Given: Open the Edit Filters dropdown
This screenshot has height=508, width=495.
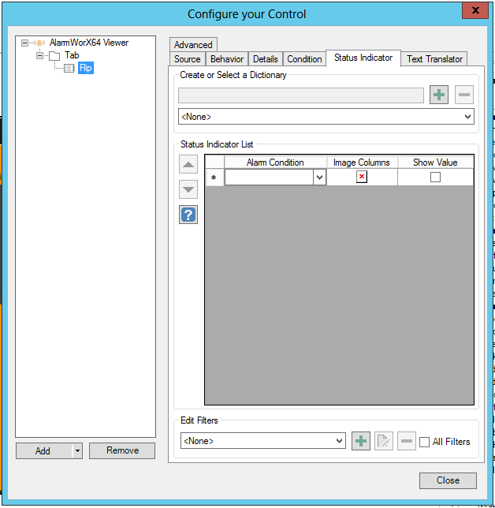Looking at the screenshot, I should click(x=339, y=441).
